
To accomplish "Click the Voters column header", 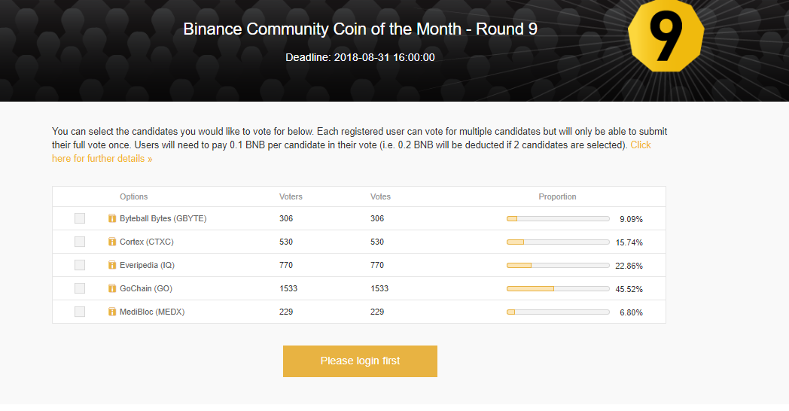I will coord(291,196).
